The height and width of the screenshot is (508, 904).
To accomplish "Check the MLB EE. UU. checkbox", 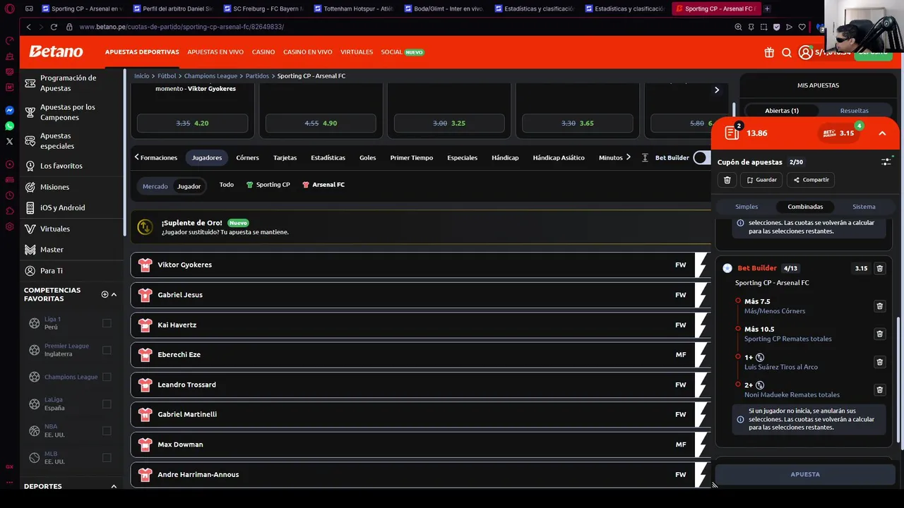I will point(107,457).
